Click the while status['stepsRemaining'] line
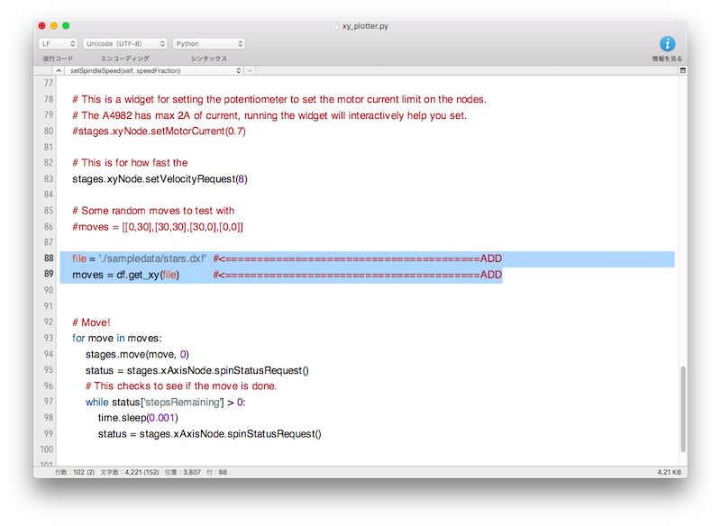This screenshot has width=721, height=526. pyautogui.click(x=166, y=403)
